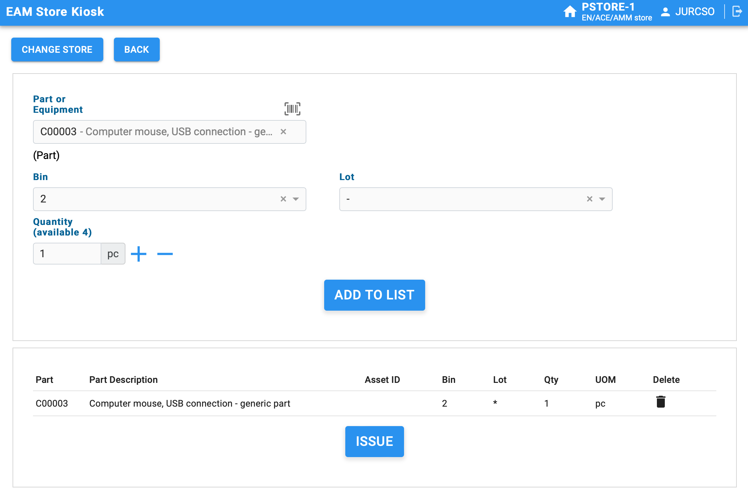748x496 pixels.
Task: Click the home icon in header
Action: click(570, 12)
